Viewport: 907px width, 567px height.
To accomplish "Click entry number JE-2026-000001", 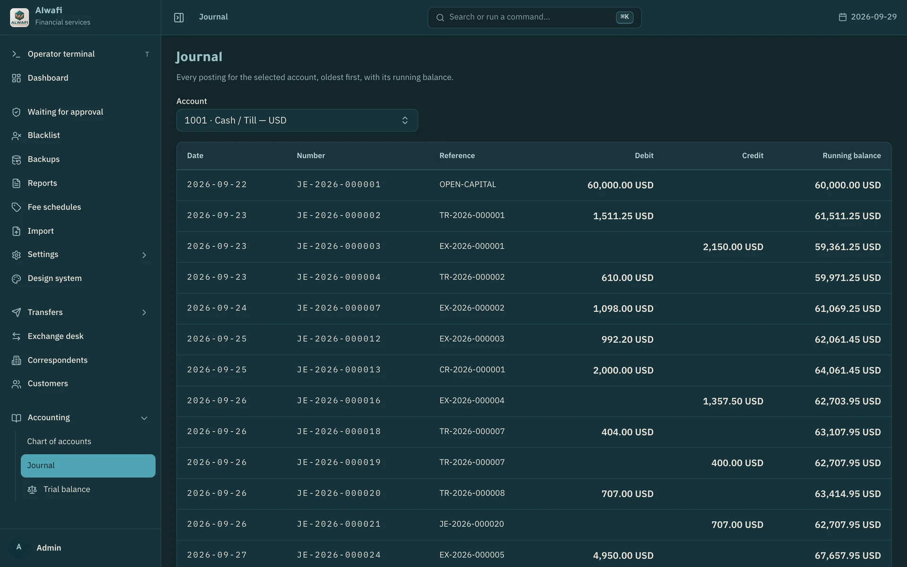I will (339, 185).
